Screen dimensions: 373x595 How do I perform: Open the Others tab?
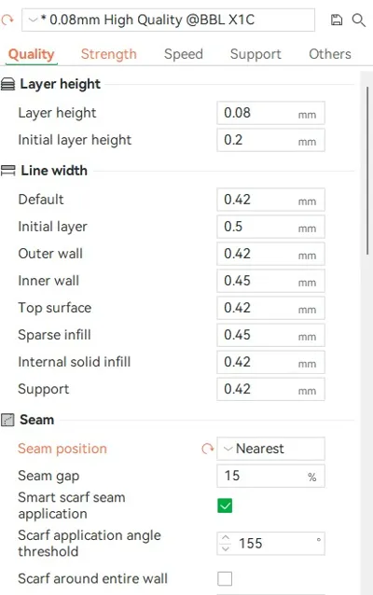(330, 54)
